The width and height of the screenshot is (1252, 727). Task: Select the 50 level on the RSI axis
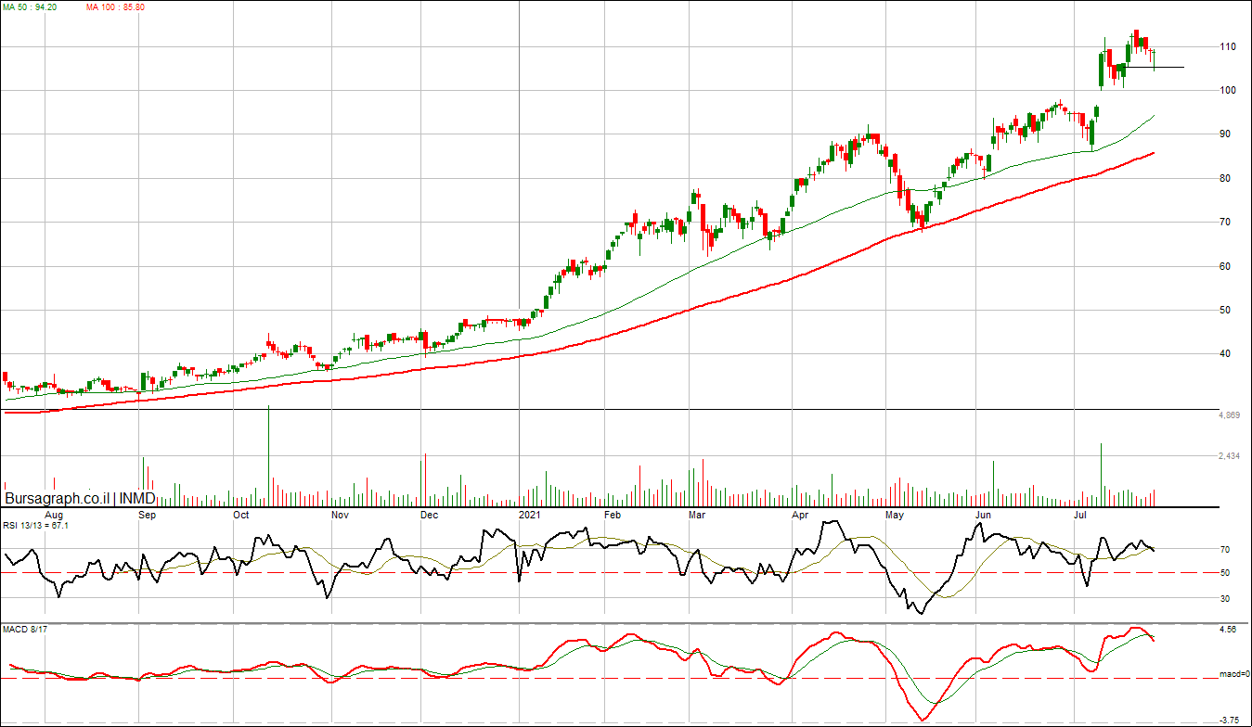click(1224, 573)
